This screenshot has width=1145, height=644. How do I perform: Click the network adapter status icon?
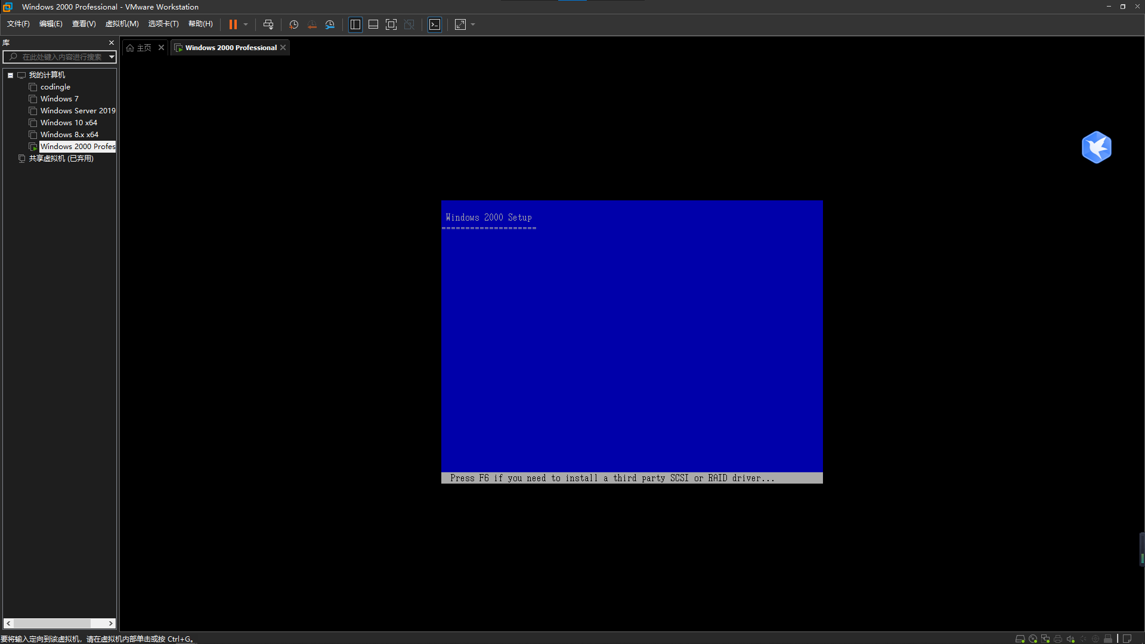pyautogui.click(x=1045, y=639)
